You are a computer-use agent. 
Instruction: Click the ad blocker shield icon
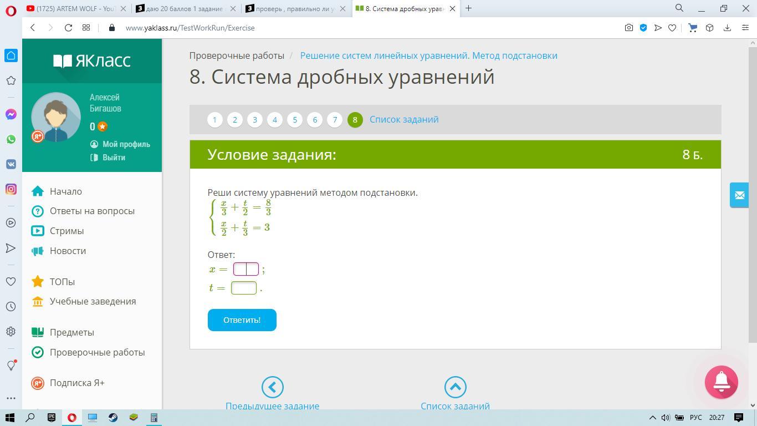[x=643, y=28]
